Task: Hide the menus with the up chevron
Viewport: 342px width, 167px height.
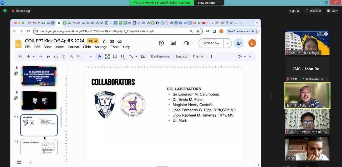Action: tap(250, 57)
